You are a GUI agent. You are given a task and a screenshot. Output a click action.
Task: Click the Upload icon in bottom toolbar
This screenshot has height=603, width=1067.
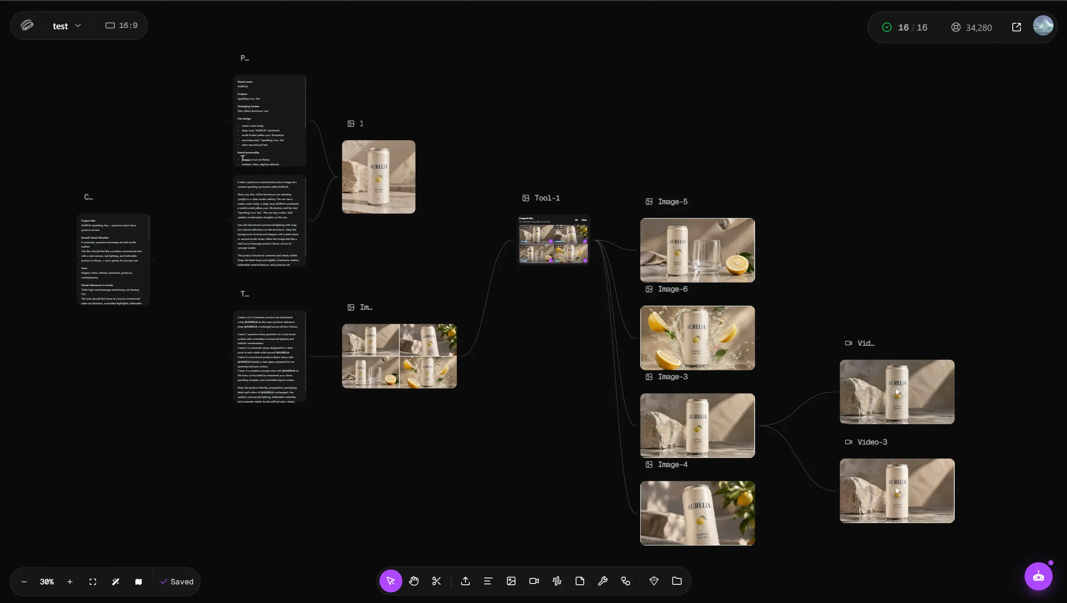465,581
